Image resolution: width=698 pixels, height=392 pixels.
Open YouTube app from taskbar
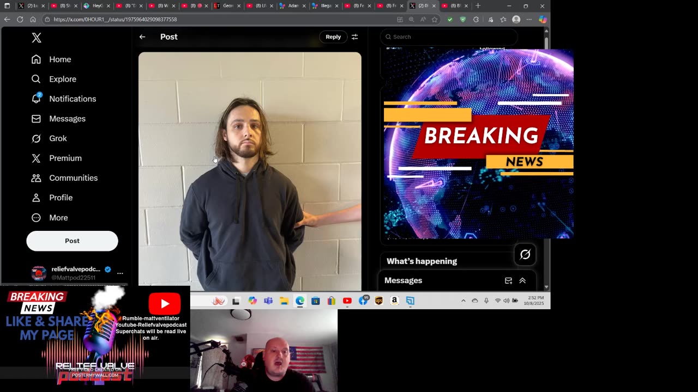347,301
